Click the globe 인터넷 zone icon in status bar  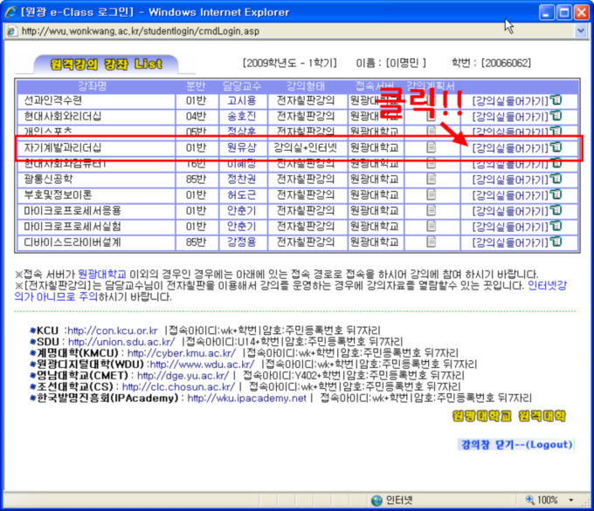pyautogui.click(x=376, y=501)
